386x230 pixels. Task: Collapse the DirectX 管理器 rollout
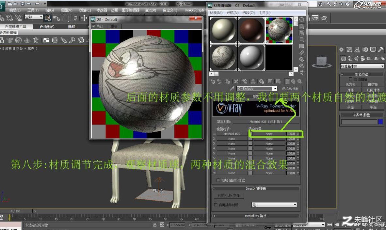coord(255,189)
